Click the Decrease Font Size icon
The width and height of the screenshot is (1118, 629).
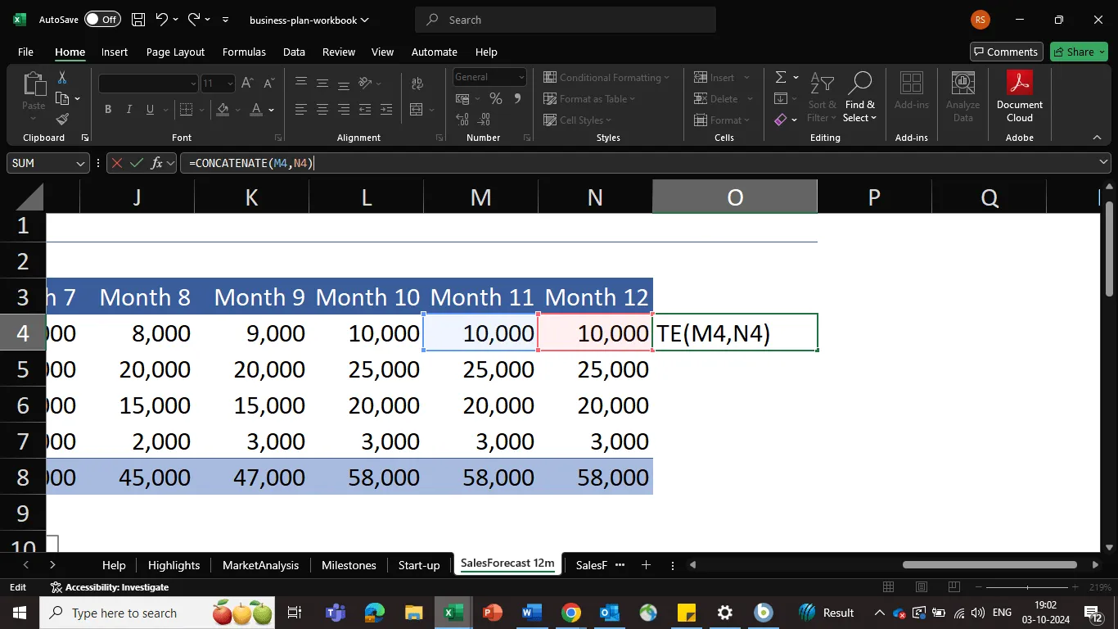tap(268, 84)
